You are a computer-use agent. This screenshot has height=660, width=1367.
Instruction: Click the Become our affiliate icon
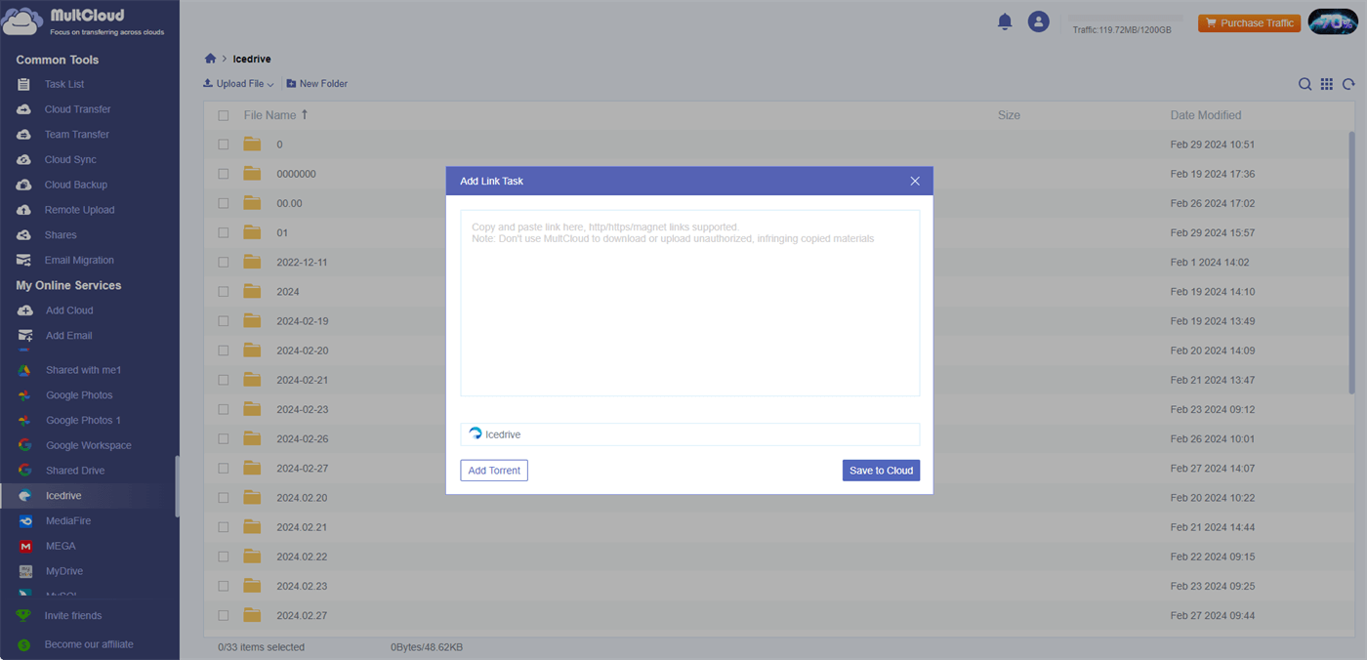[x=23, y=644]
